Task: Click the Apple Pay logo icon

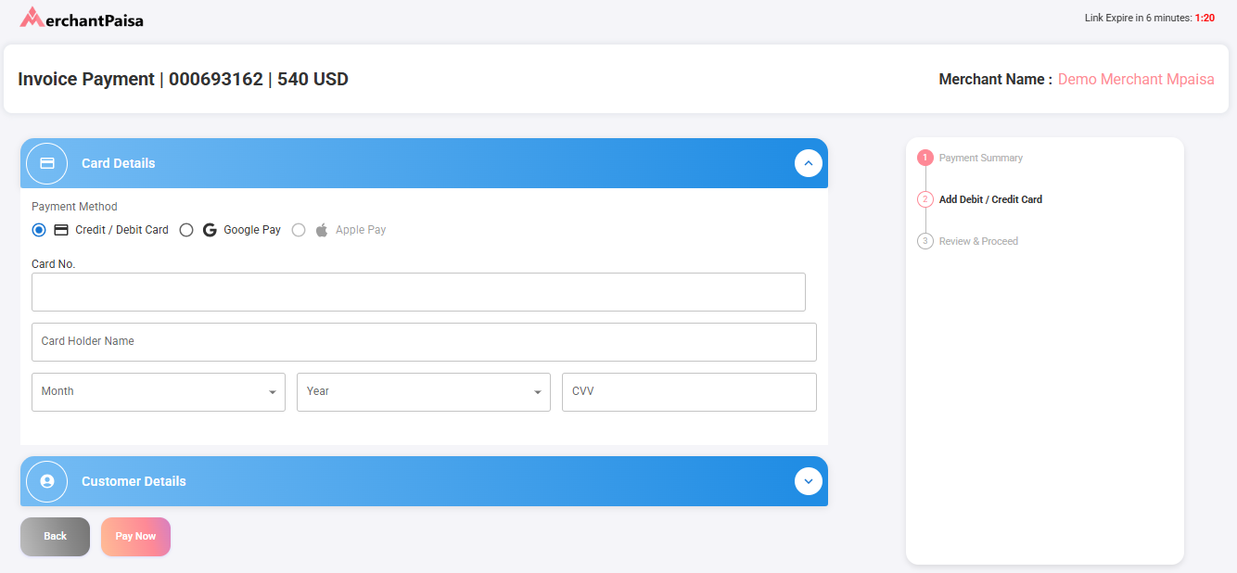Action: click(322, 230)
